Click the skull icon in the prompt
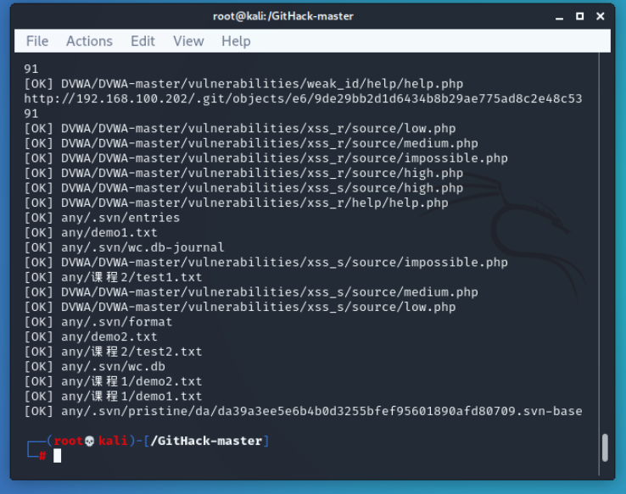 (89, 441)
